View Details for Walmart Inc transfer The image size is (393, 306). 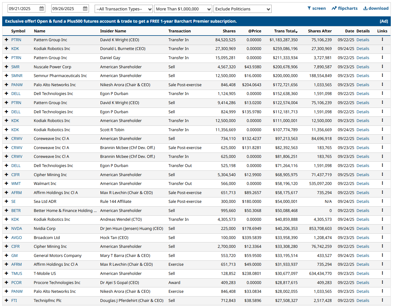(x=363, y=183)
